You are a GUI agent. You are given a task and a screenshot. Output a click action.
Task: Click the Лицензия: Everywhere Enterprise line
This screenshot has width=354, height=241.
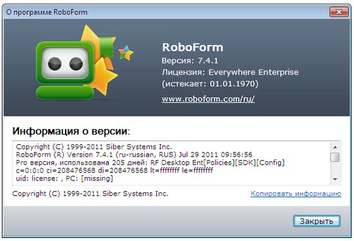230,72
